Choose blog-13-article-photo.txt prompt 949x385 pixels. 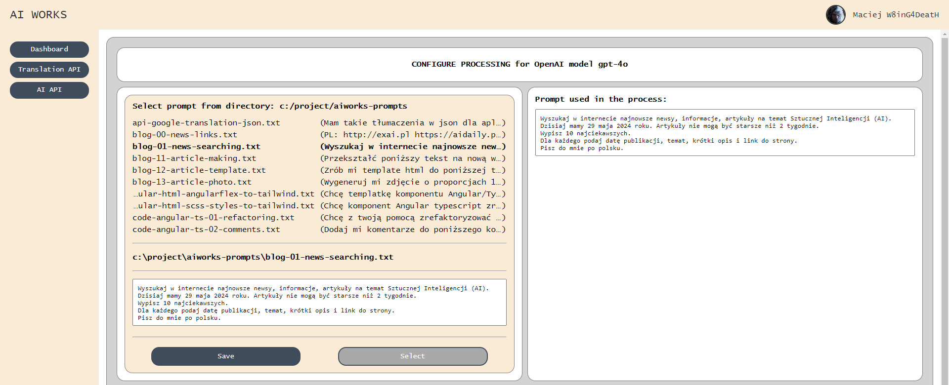coord(192,182)
